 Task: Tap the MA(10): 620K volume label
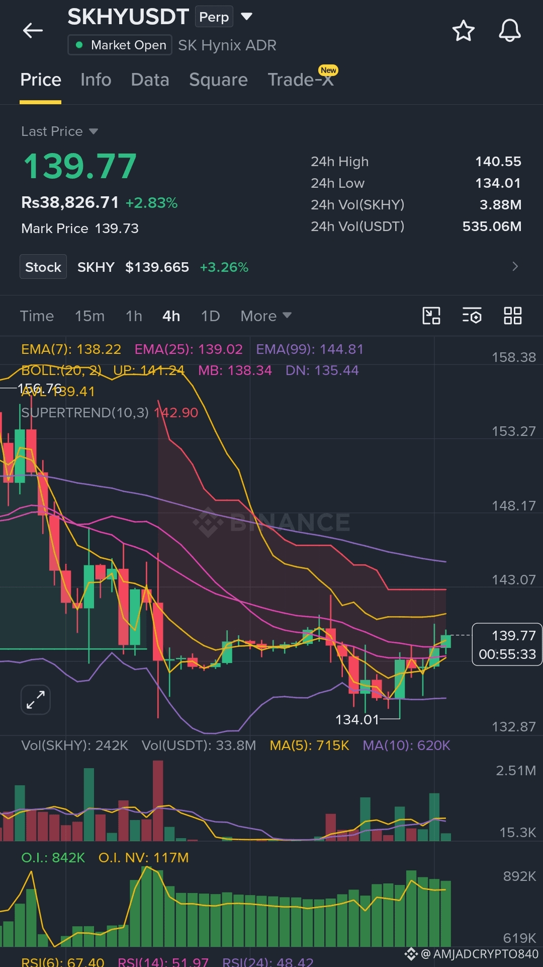[406, 746]
